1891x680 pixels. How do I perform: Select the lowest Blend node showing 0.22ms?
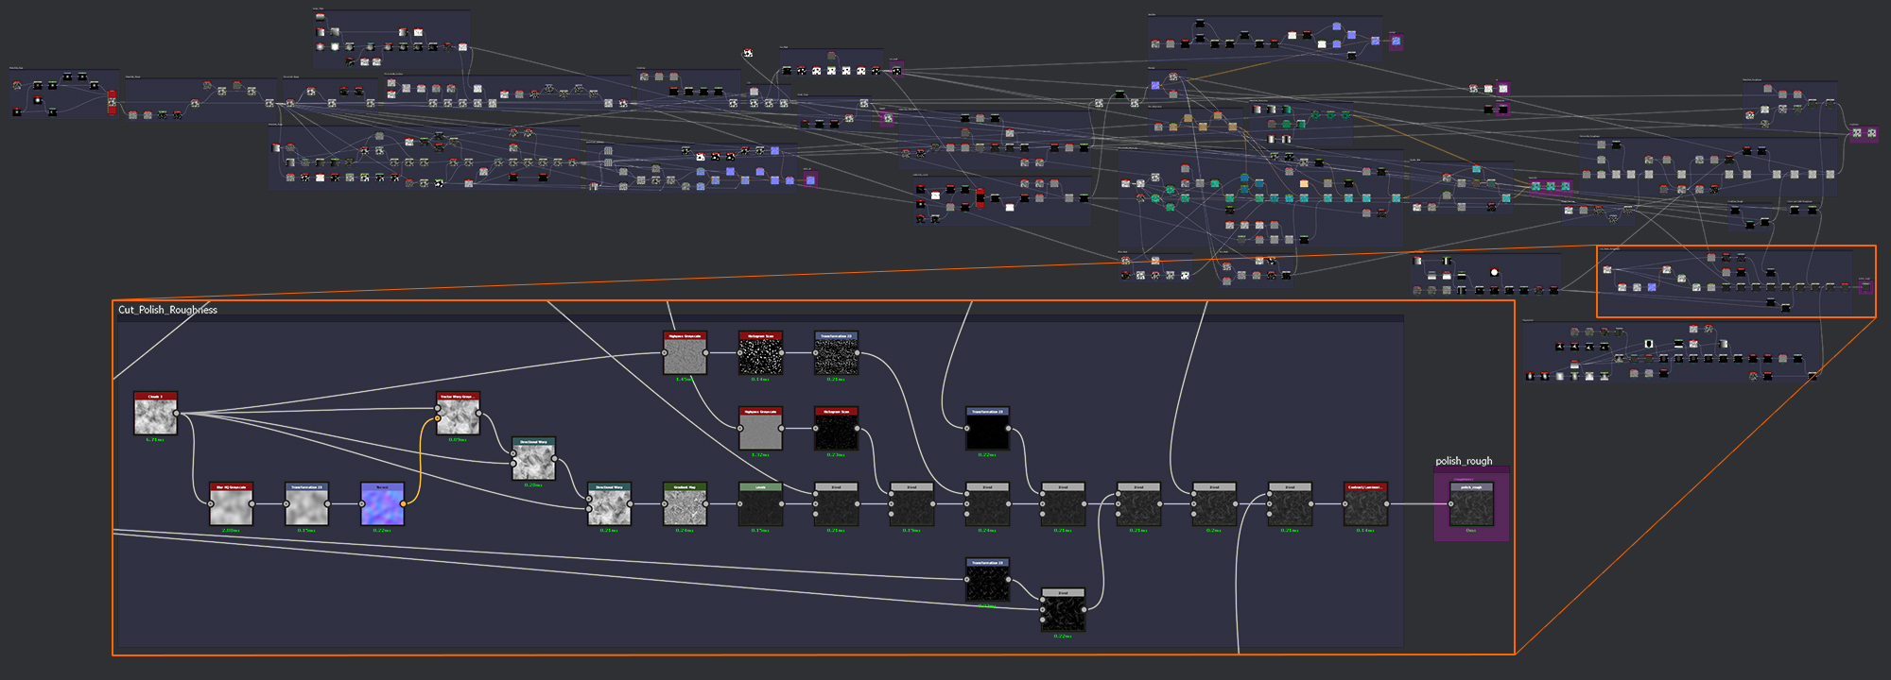pyautogui.click(x=1064, y=610)
